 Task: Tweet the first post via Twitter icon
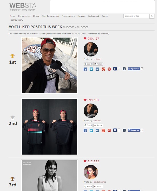(x=91, y=69)
